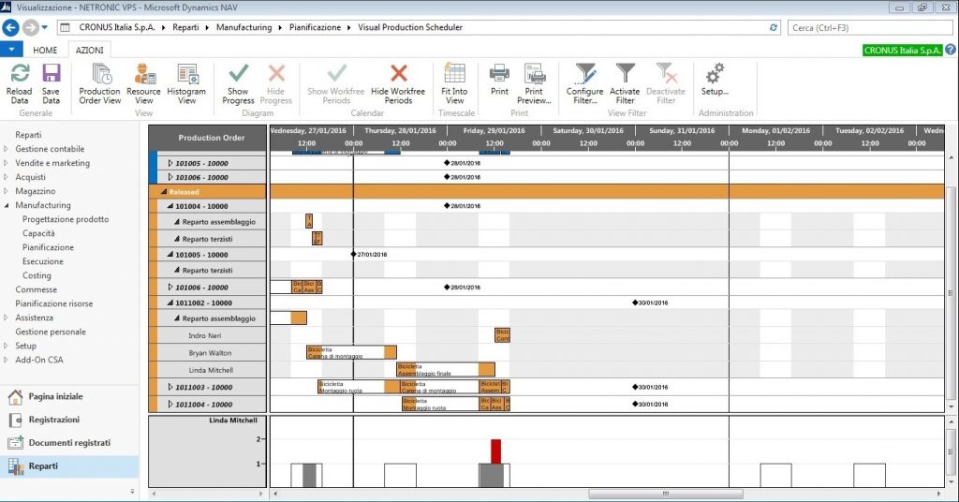Click Bryan Walton Catena di montaggio bar
The width and height of the screenshot is (959, 502).
pyautogui.click(x=351, y=353)
